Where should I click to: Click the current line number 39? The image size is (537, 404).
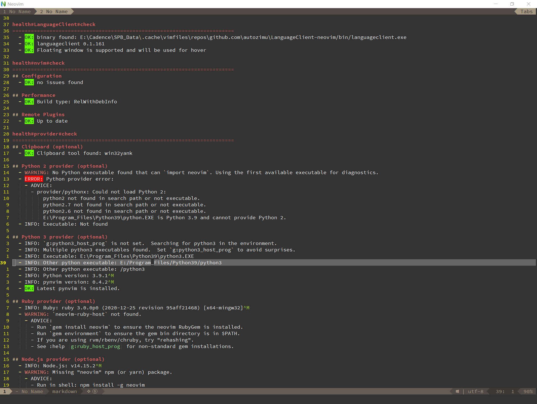click(x=3, y=263)
